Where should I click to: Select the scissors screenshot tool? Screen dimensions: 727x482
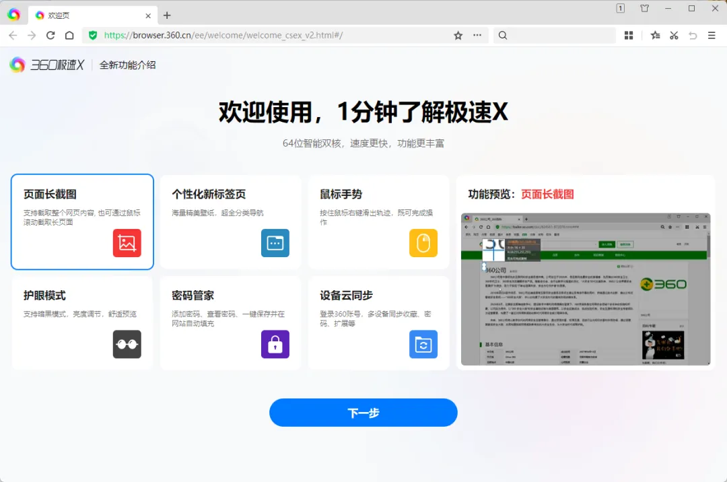[x=674, y=35]
